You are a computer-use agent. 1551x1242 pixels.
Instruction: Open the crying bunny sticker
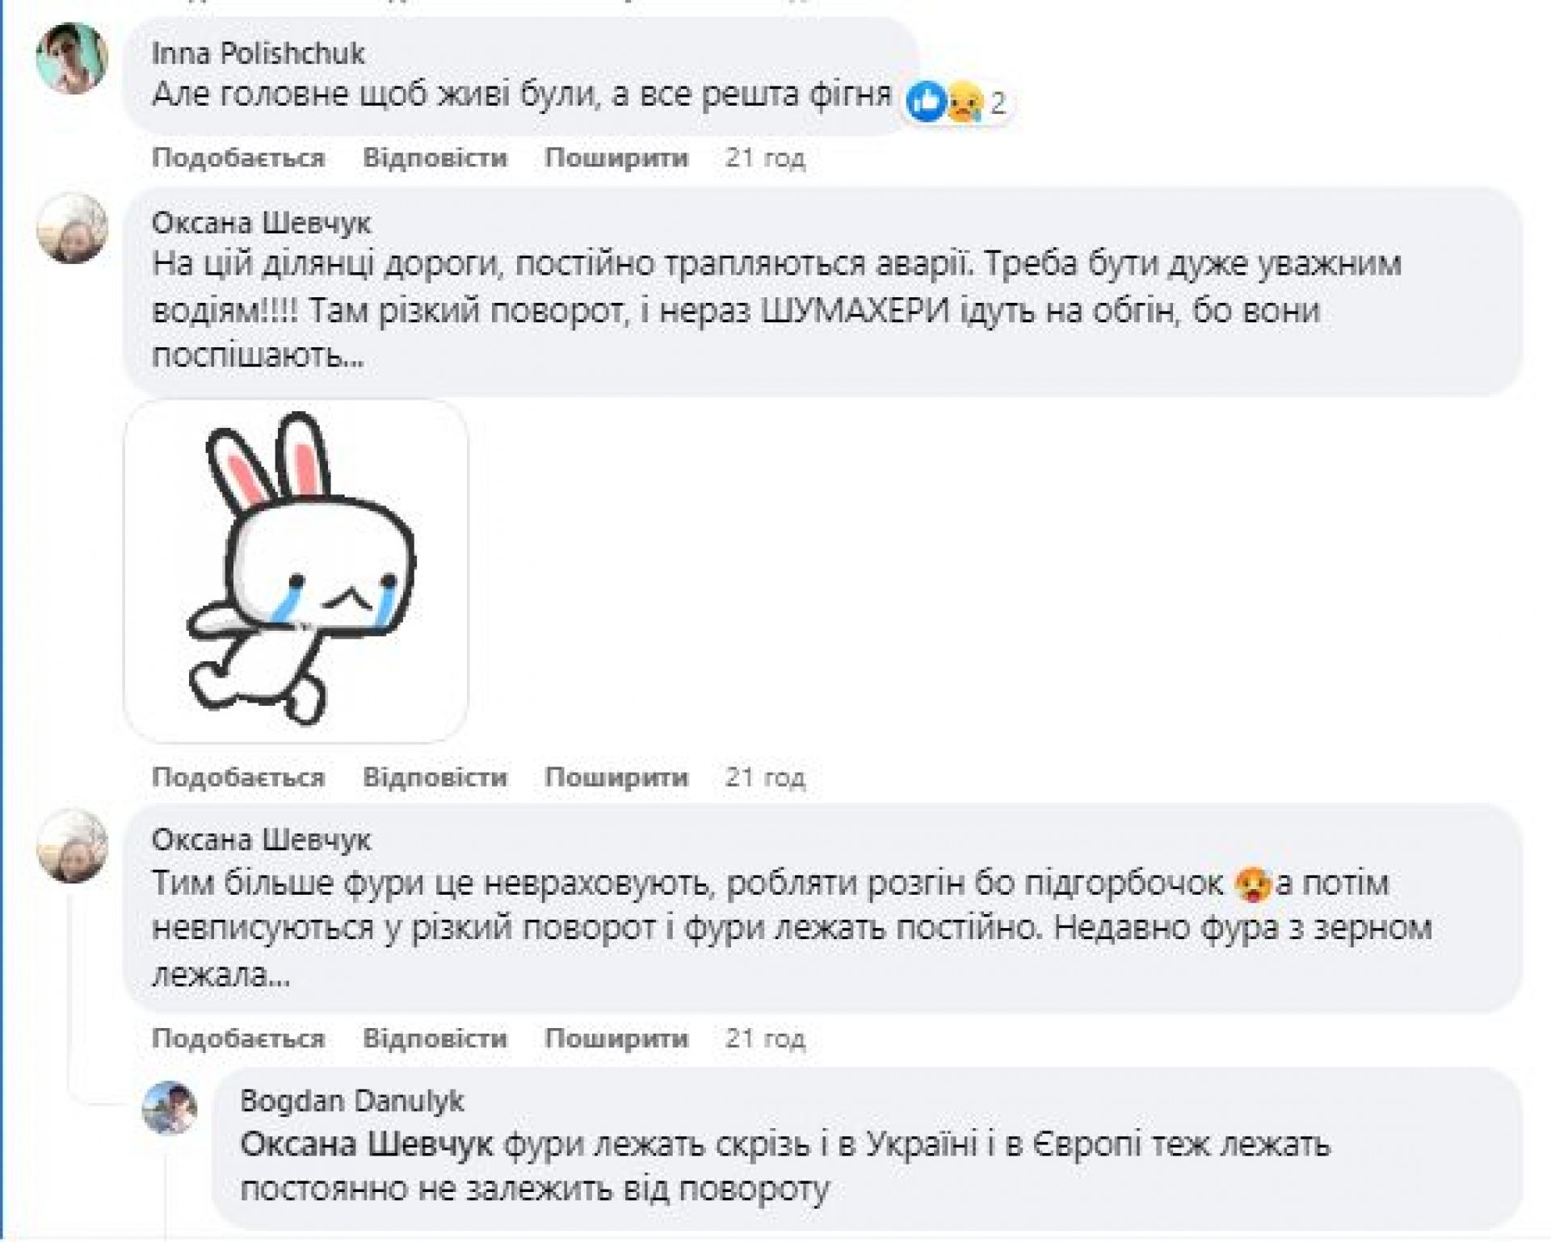click(296, 572)
